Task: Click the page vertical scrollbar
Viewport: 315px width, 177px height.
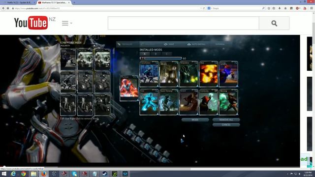Action: (314, 90)
